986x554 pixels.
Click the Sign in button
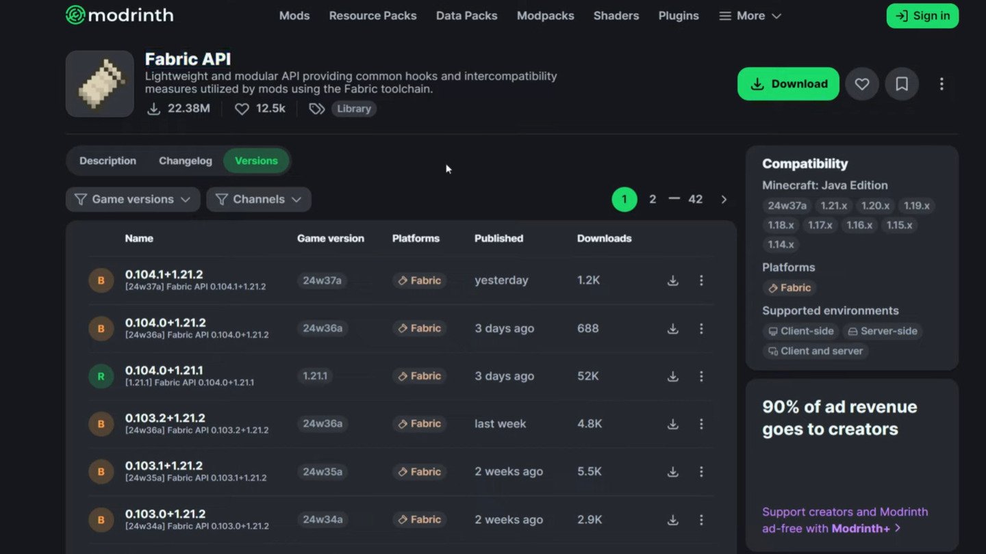pos(922,16)
